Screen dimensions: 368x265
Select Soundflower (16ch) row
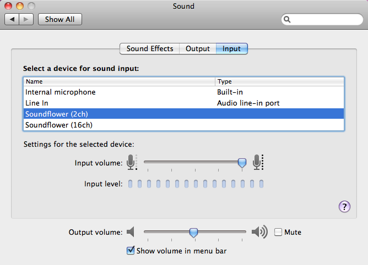[x=184, y=125]
